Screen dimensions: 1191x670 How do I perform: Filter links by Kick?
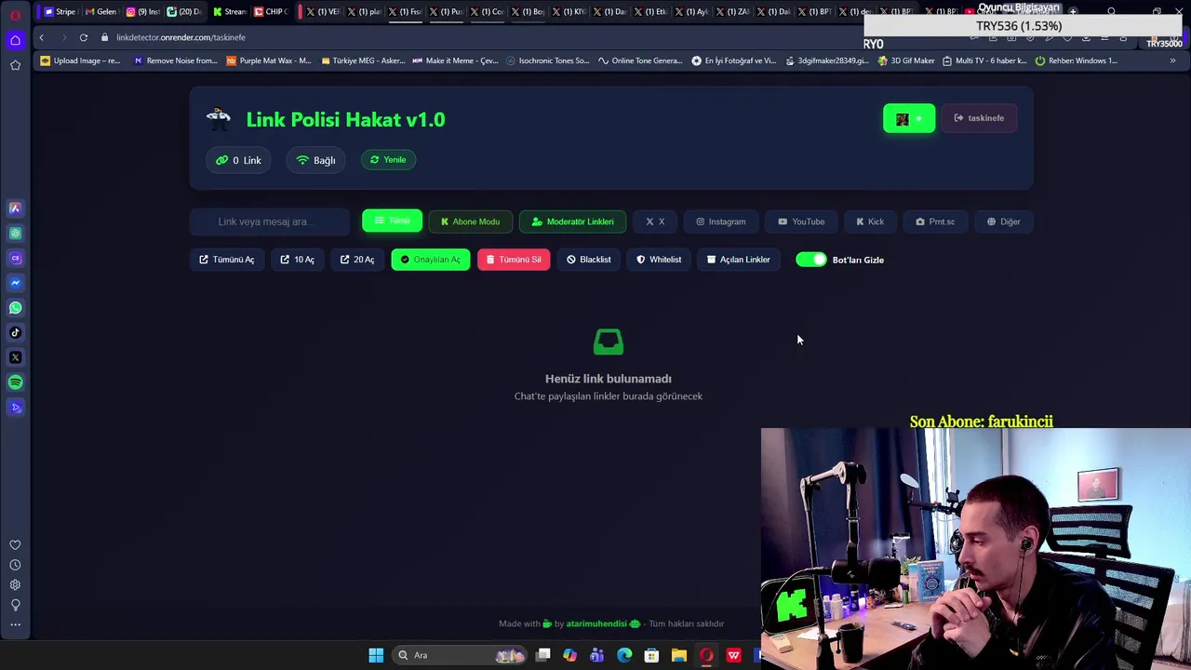(x=870, y=221)
